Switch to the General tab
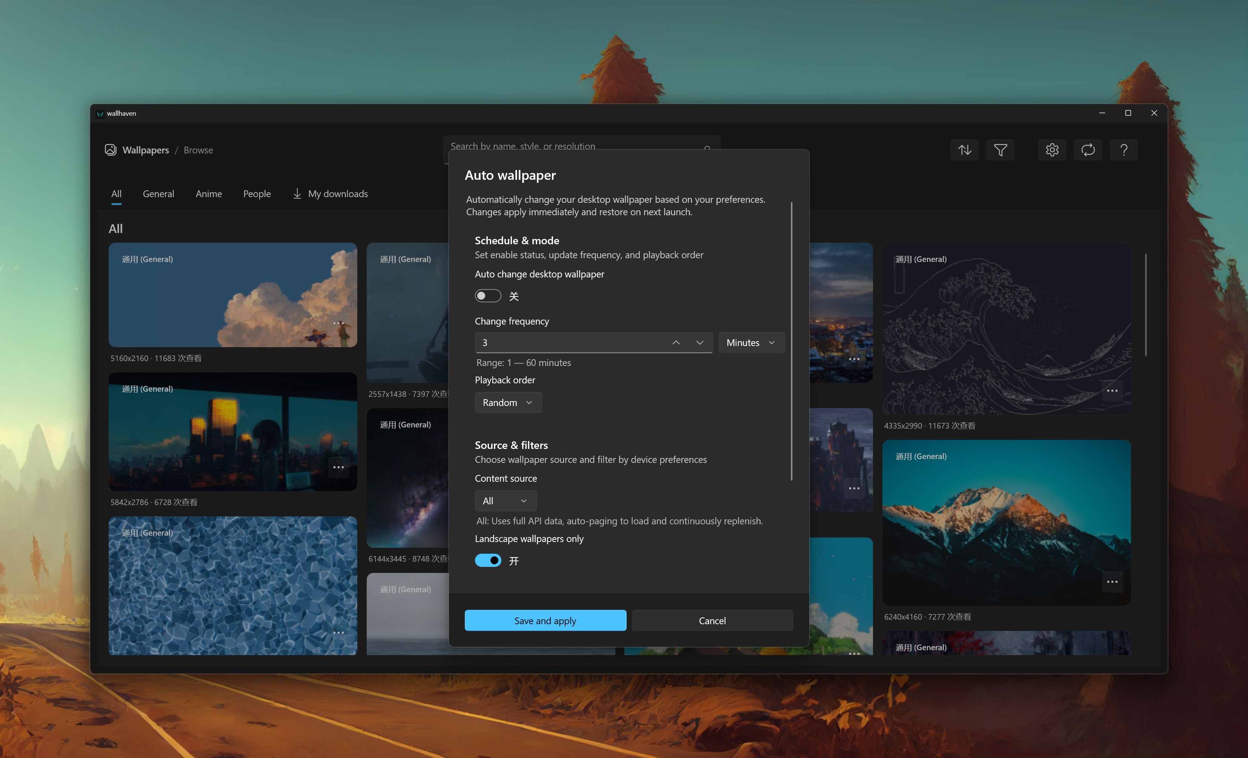Image resolution: width=1248 pixels, height=758 pixels. pos(158,194)
